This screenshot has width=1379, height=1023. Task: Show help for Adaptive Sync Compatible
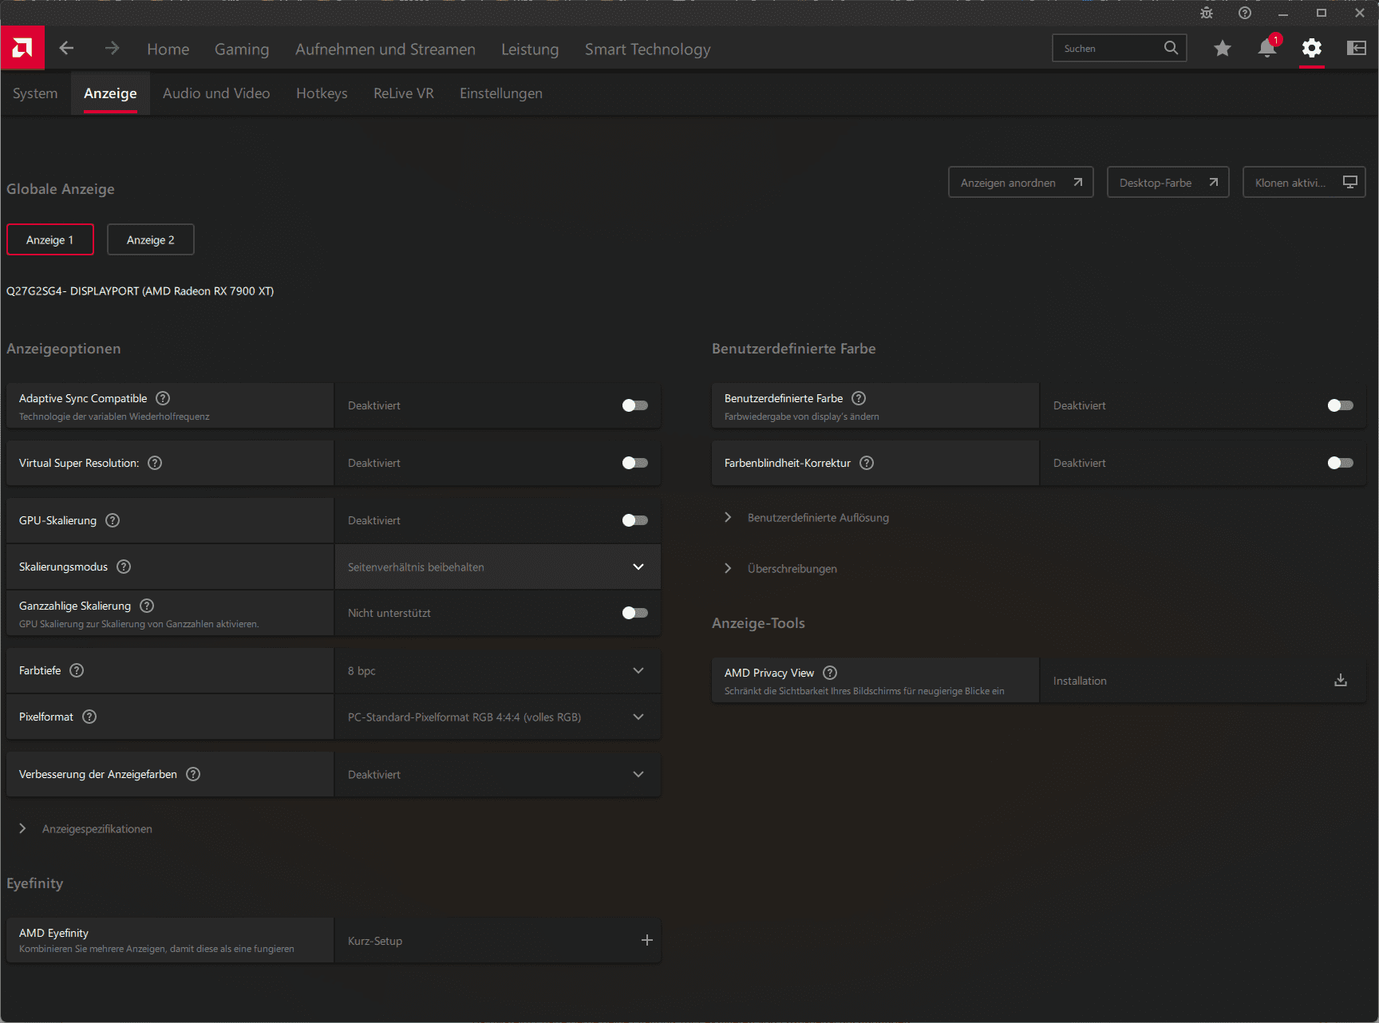coord(163,398)
